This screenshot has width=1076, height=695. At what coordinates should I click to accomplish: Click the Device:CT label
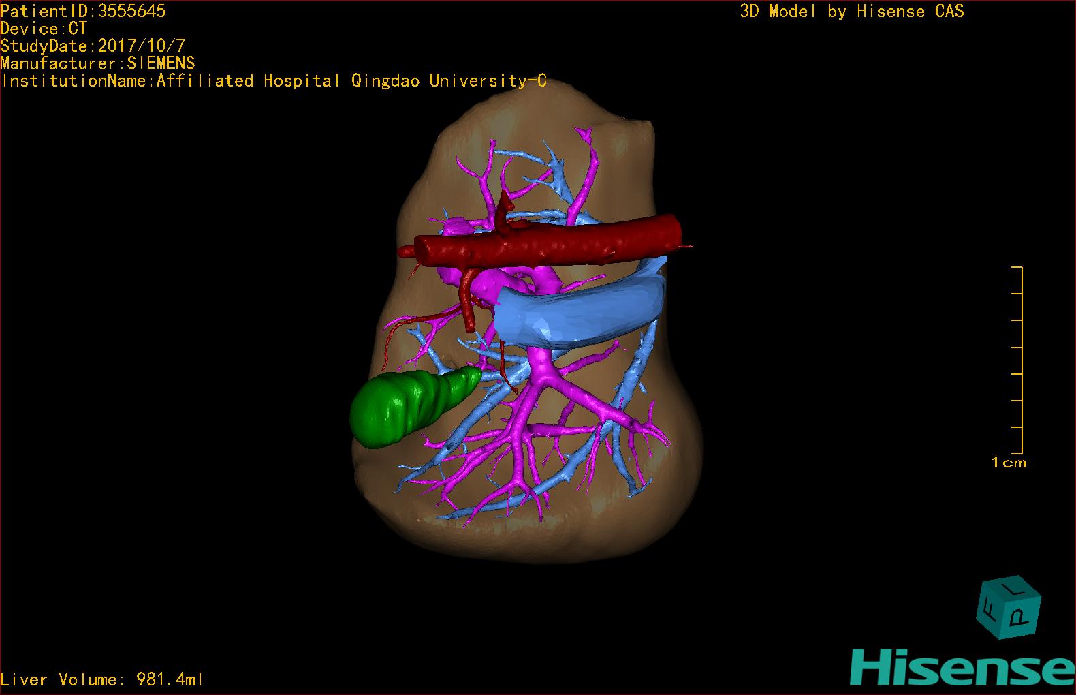[44, 29]
